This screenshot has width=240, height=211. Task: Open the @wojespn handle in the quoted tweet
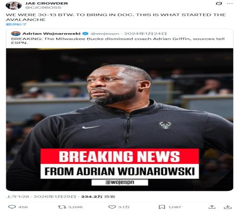click(105, 34)
